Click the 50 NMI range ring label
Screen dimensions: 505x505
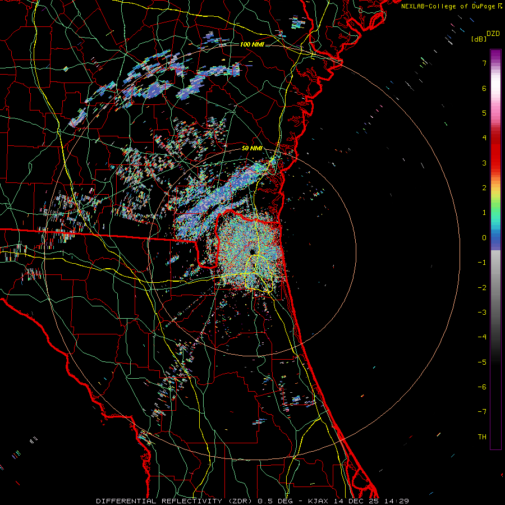click(x=252, y=149)
